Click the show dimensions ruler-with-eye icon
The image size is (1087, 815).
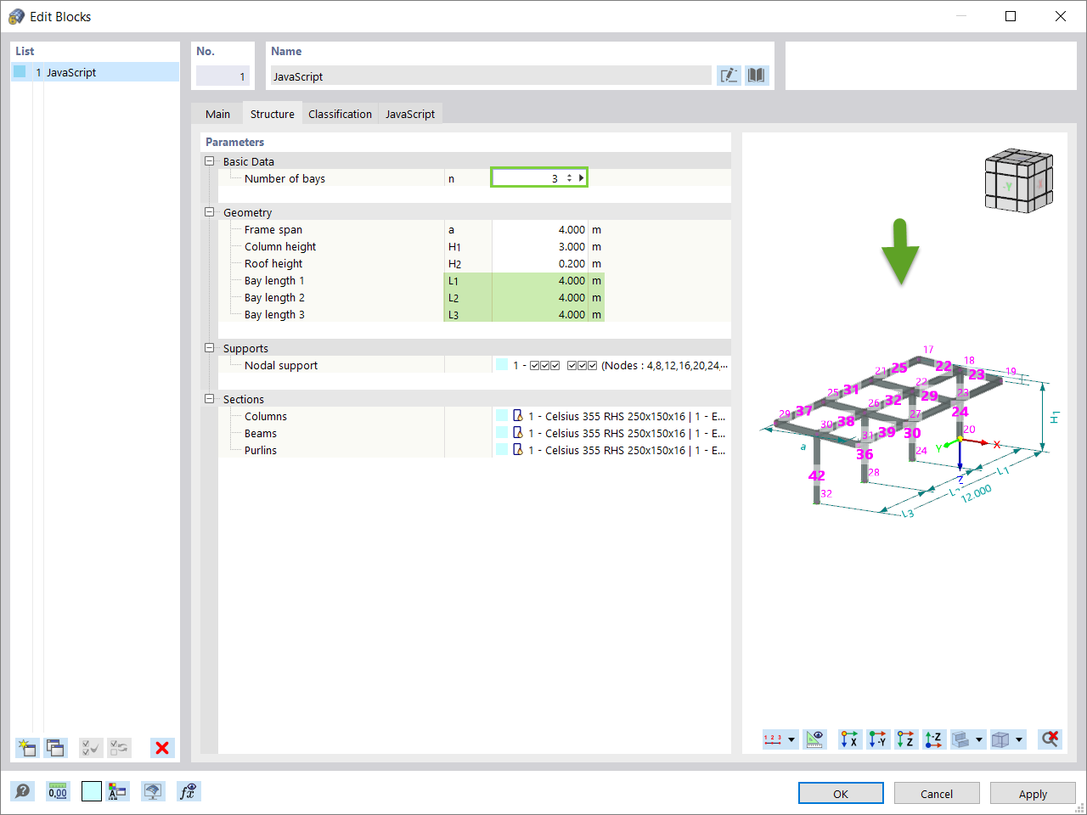point(814,739)
